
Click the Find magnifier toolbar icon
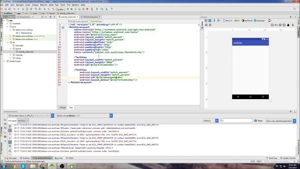tap(36, 9)
